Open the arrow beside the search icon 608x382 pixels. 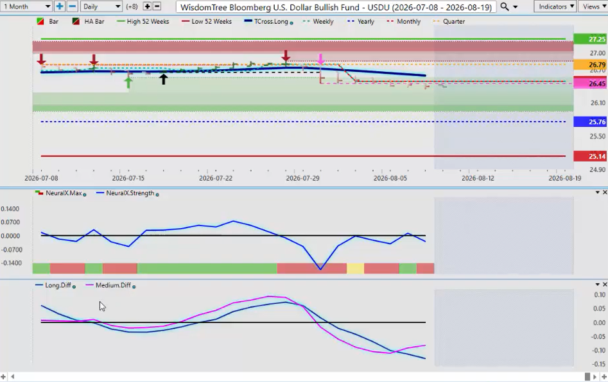[516, 7]
